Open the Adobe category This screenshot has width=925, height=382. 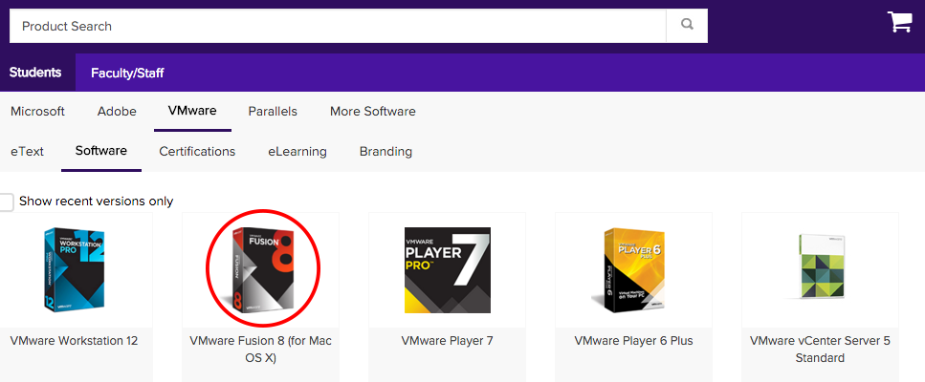[117, 112]
